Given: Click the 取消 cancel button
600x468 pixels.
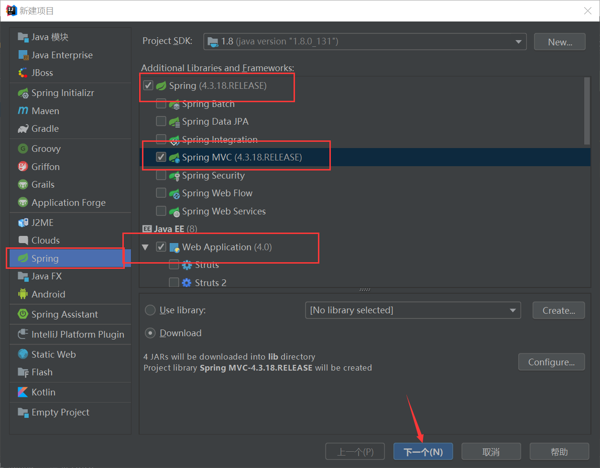Looking at the screenshot, I should pyautogui.click(x=491, y=452).
